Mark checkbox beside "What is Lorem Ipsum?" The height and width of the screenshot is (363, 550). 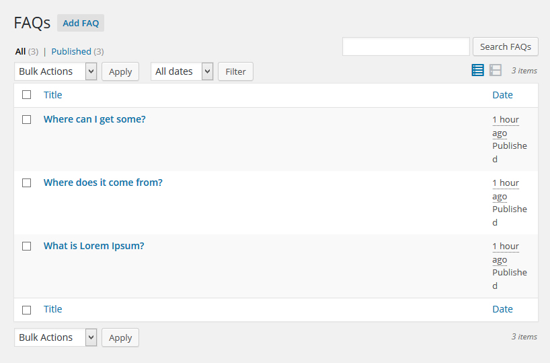click(x=27, y=246)
